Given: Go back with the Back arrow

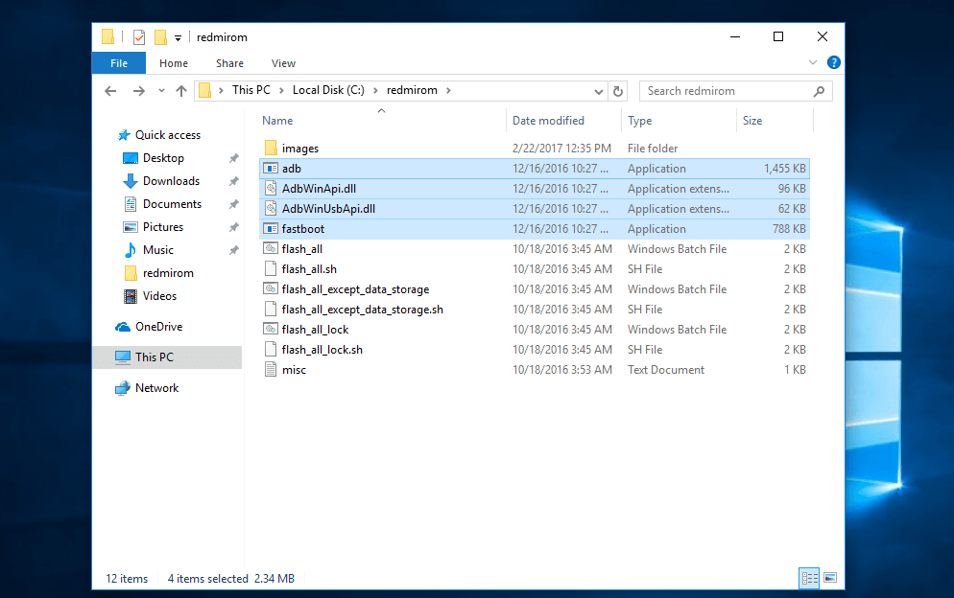Looking at the screenshot, I should pyautogui.click(x=110, y=91).
